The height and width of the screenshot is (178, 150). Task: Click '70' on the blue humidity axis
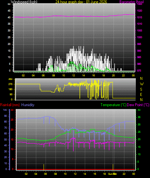pyautogui.click(x=5, y=128)
